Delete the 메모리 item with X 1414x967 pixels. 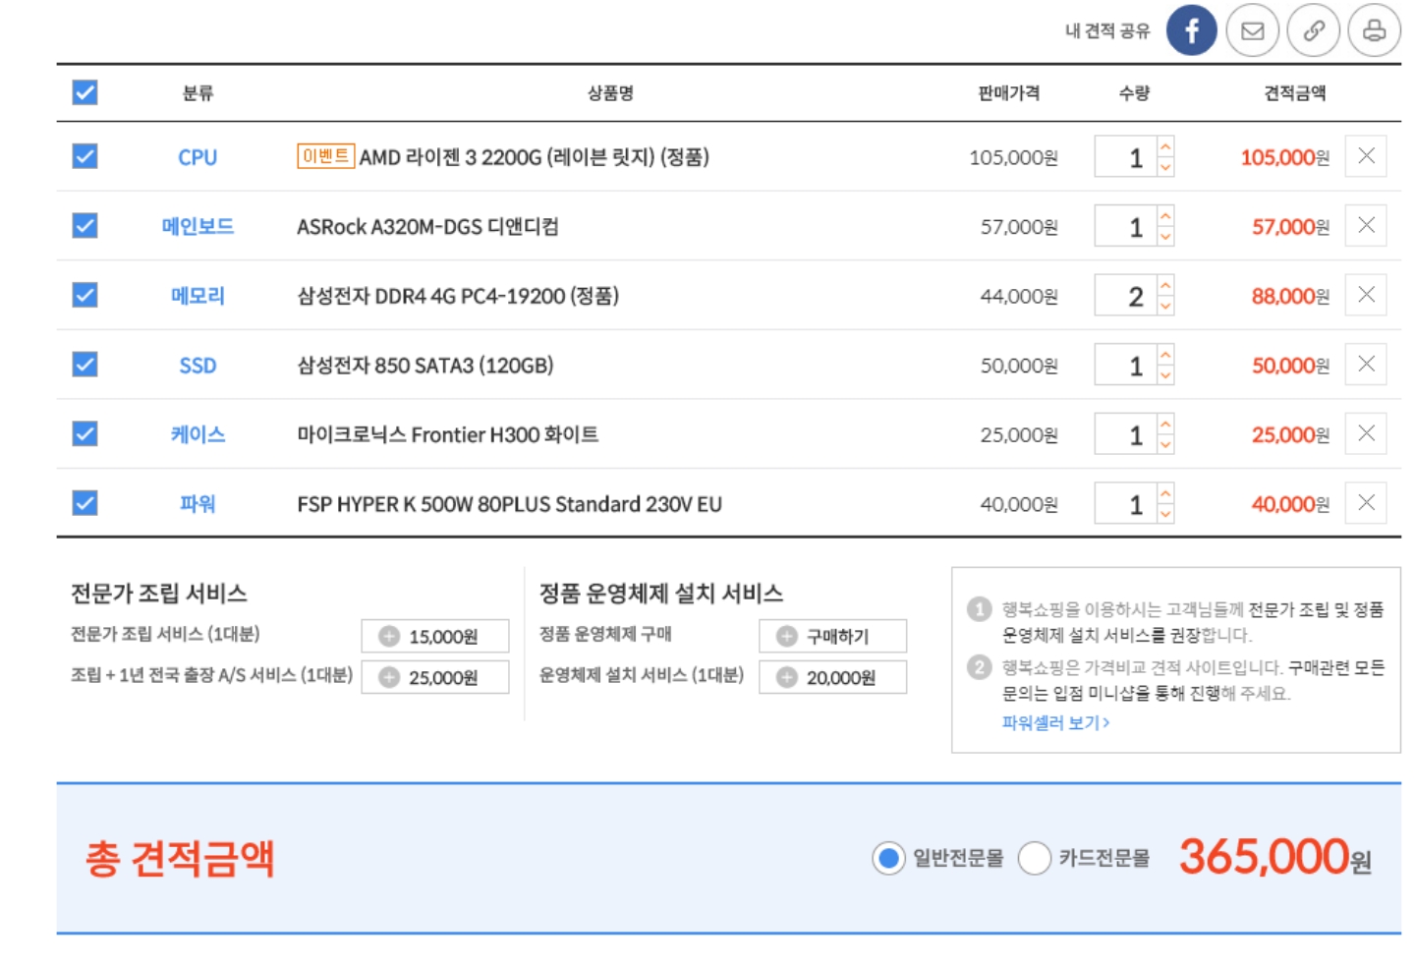(1366, 295)
